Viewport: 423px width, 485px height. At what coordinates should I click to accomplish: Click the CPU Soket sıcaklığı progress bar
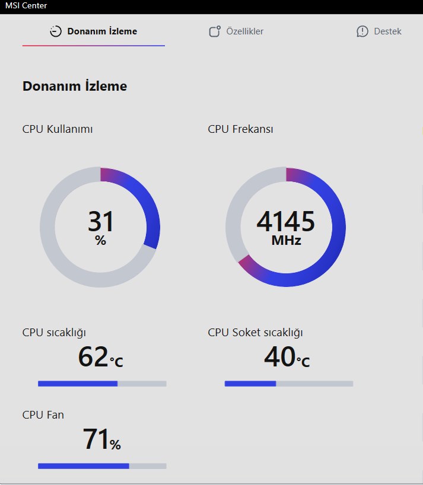pos(289,384)
